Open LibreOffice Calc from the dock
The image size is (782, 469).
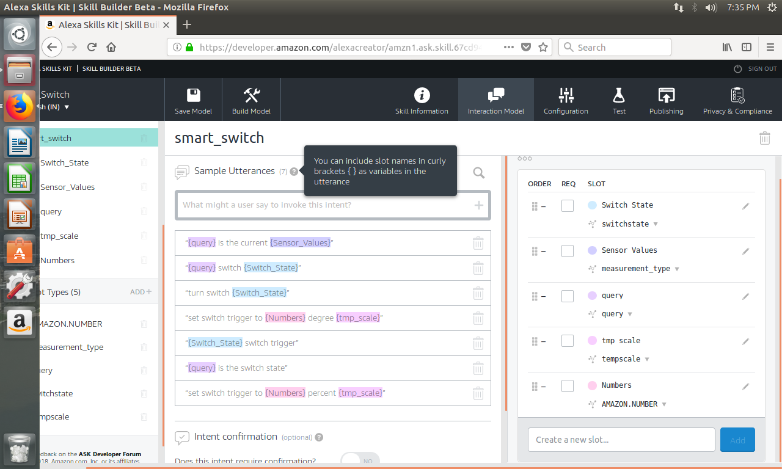[x=20, y=179]
